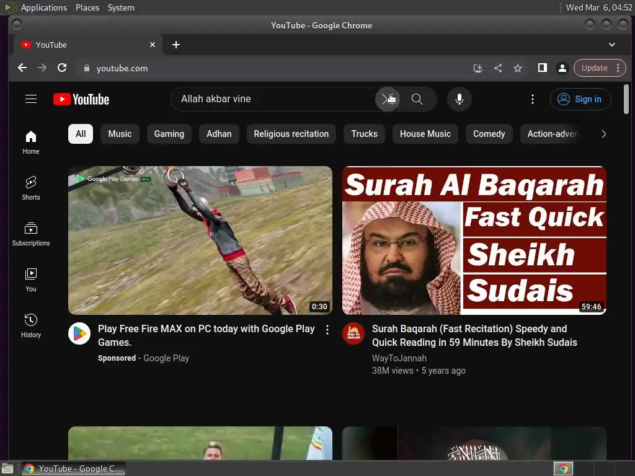Select the Comedy filter chip
The image size is (635, 476).
tap(489, 134)
